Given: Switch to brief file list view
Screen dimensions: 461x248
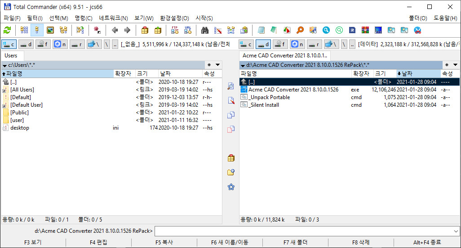Looking at the screenshot, I should pyautogui.click(x=24, y=30).
